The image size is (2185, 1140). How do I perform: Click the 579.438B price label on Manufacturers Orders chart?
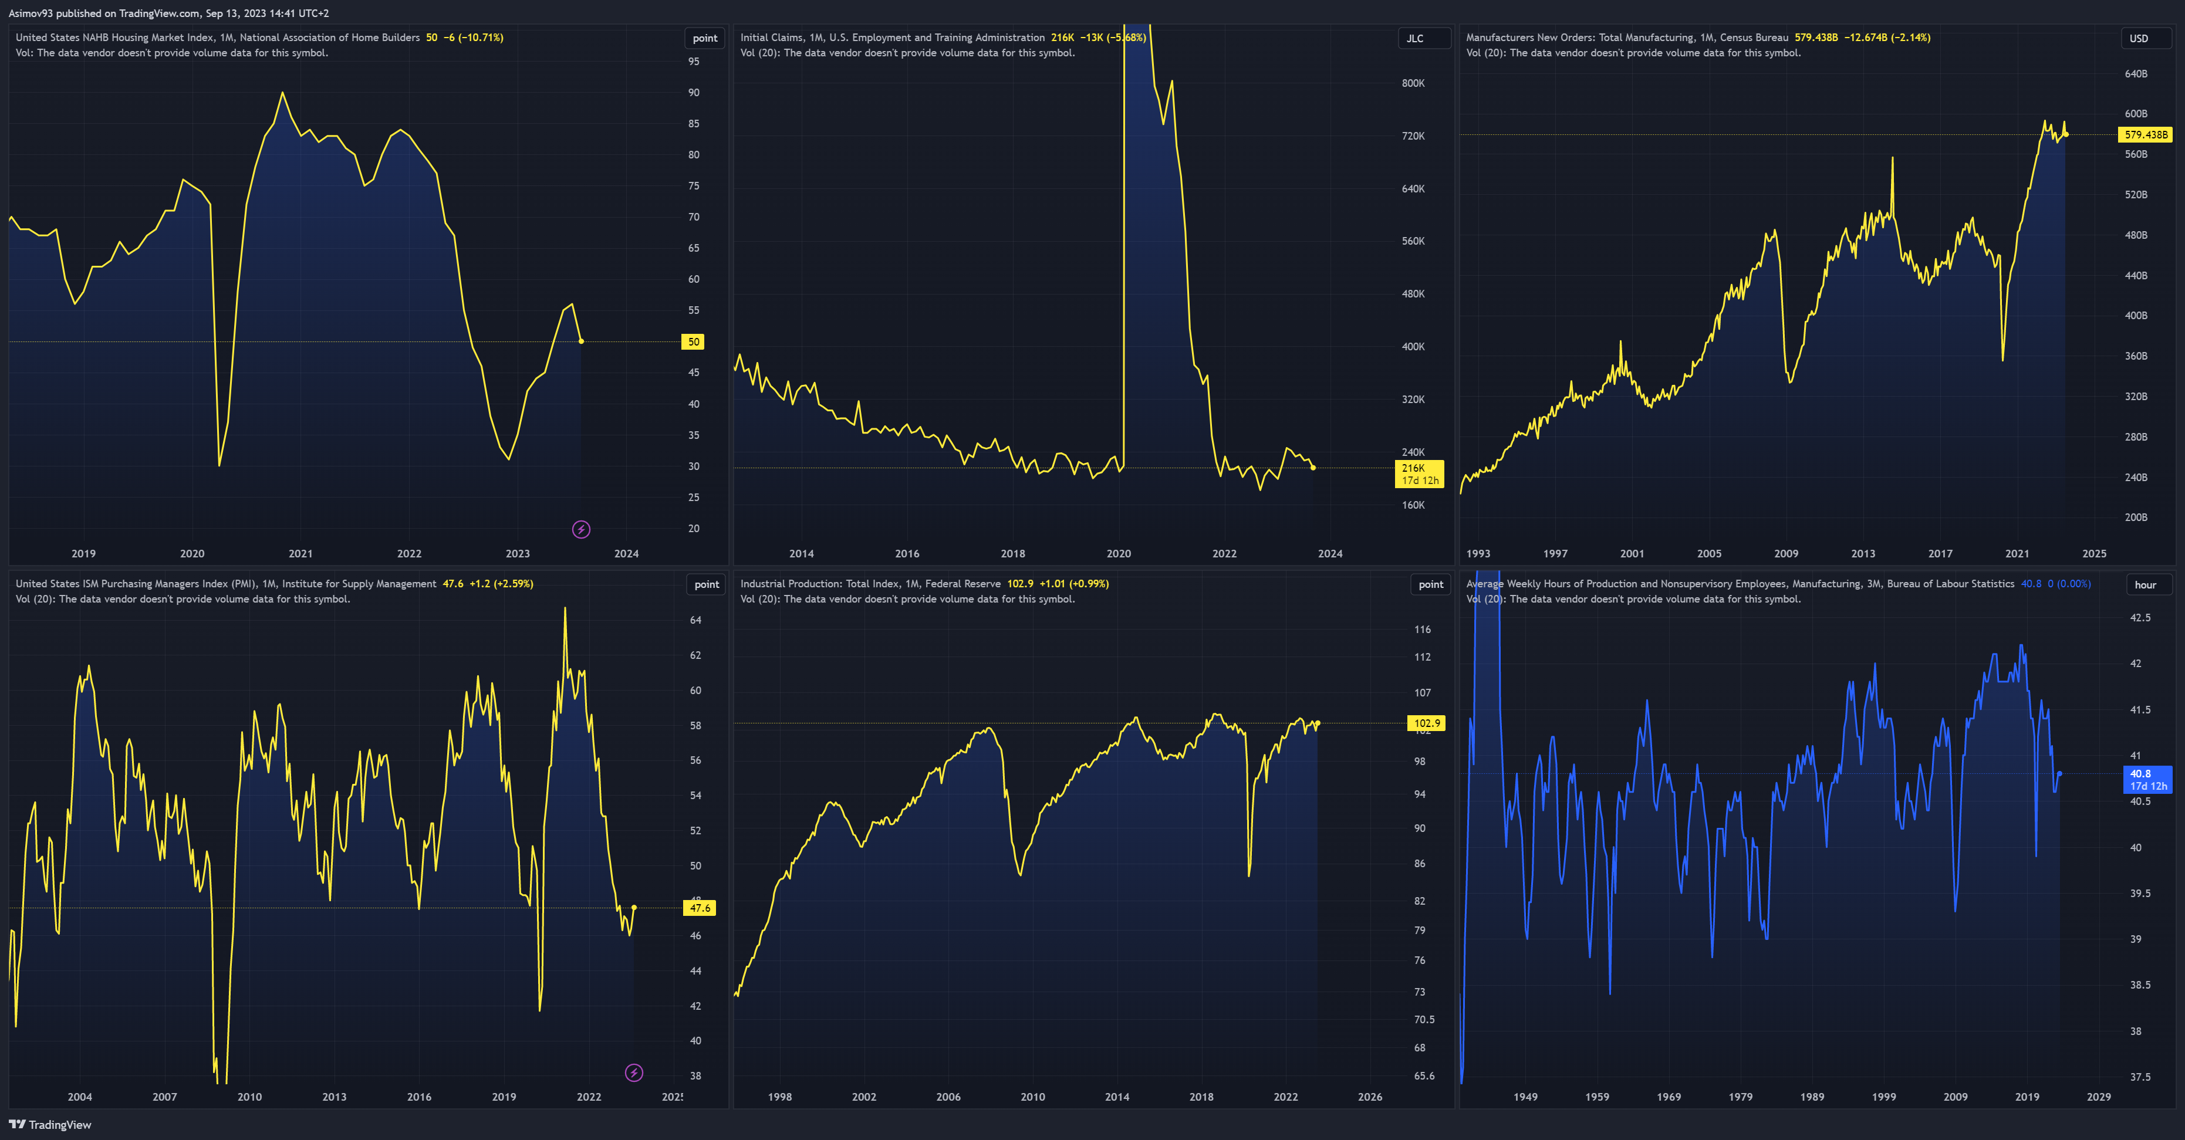[x=2145, y=135]
